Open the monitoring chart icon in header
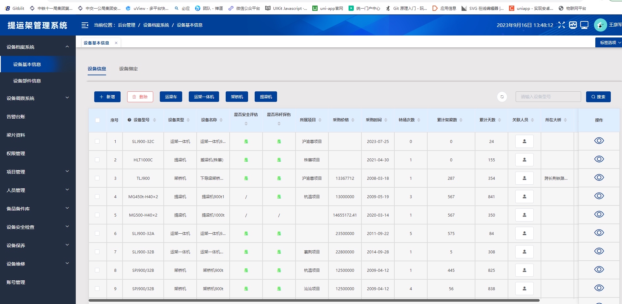Viewport: 622px width, 304px height. click(x=573, y=25)
